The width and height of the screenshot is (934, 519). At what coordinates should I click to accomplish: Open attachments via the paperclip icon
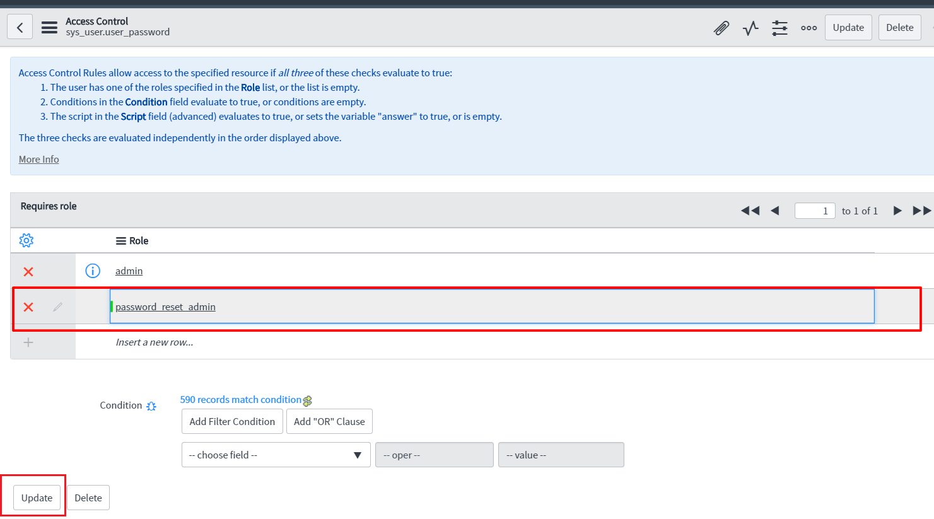721,28
